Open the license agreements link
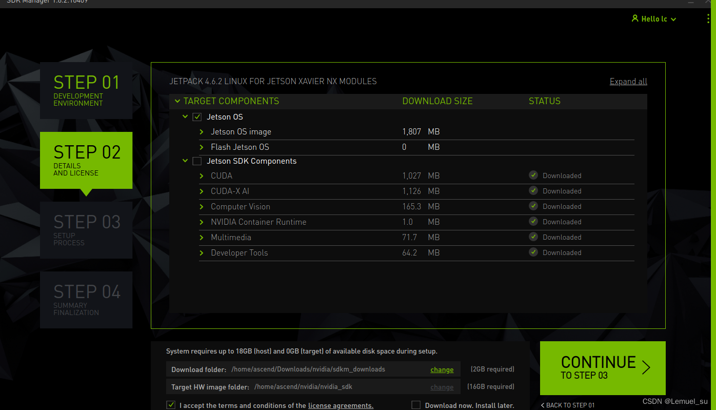Image resolution: width=716 pixels, height=410 pixels. [x=341, y=405]
